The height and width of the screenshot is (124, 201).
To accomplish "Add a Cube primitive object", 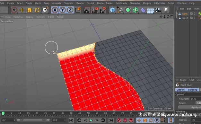I will click(x=112, y=10).
